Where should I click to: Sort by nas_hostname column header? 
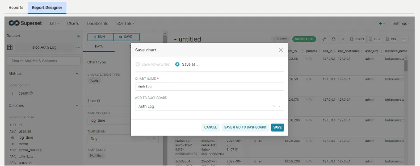[x=349, y=51]
